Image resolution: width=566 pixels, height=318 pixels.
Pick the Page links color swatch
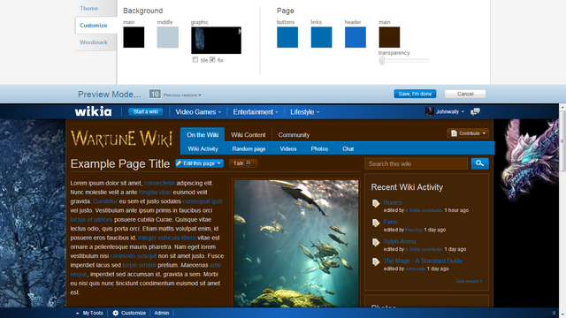(321, 37)
